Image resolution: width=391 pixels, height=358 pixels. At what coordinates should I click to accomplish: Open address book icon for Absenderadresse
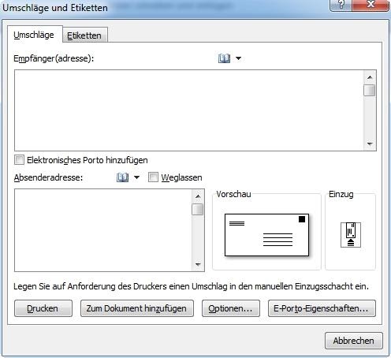click(122, 177)
